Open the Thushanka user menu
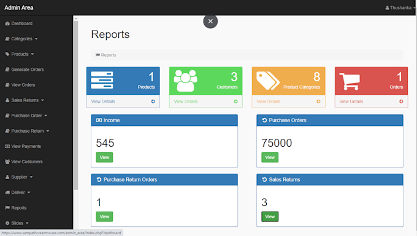Viewport: 417px width, 236px height. (400, 8)
